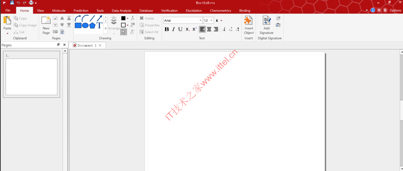Paste clipboard content with the Paste icon
The image size is (403, 171).
pyautogui.click(x=7, y=21)
